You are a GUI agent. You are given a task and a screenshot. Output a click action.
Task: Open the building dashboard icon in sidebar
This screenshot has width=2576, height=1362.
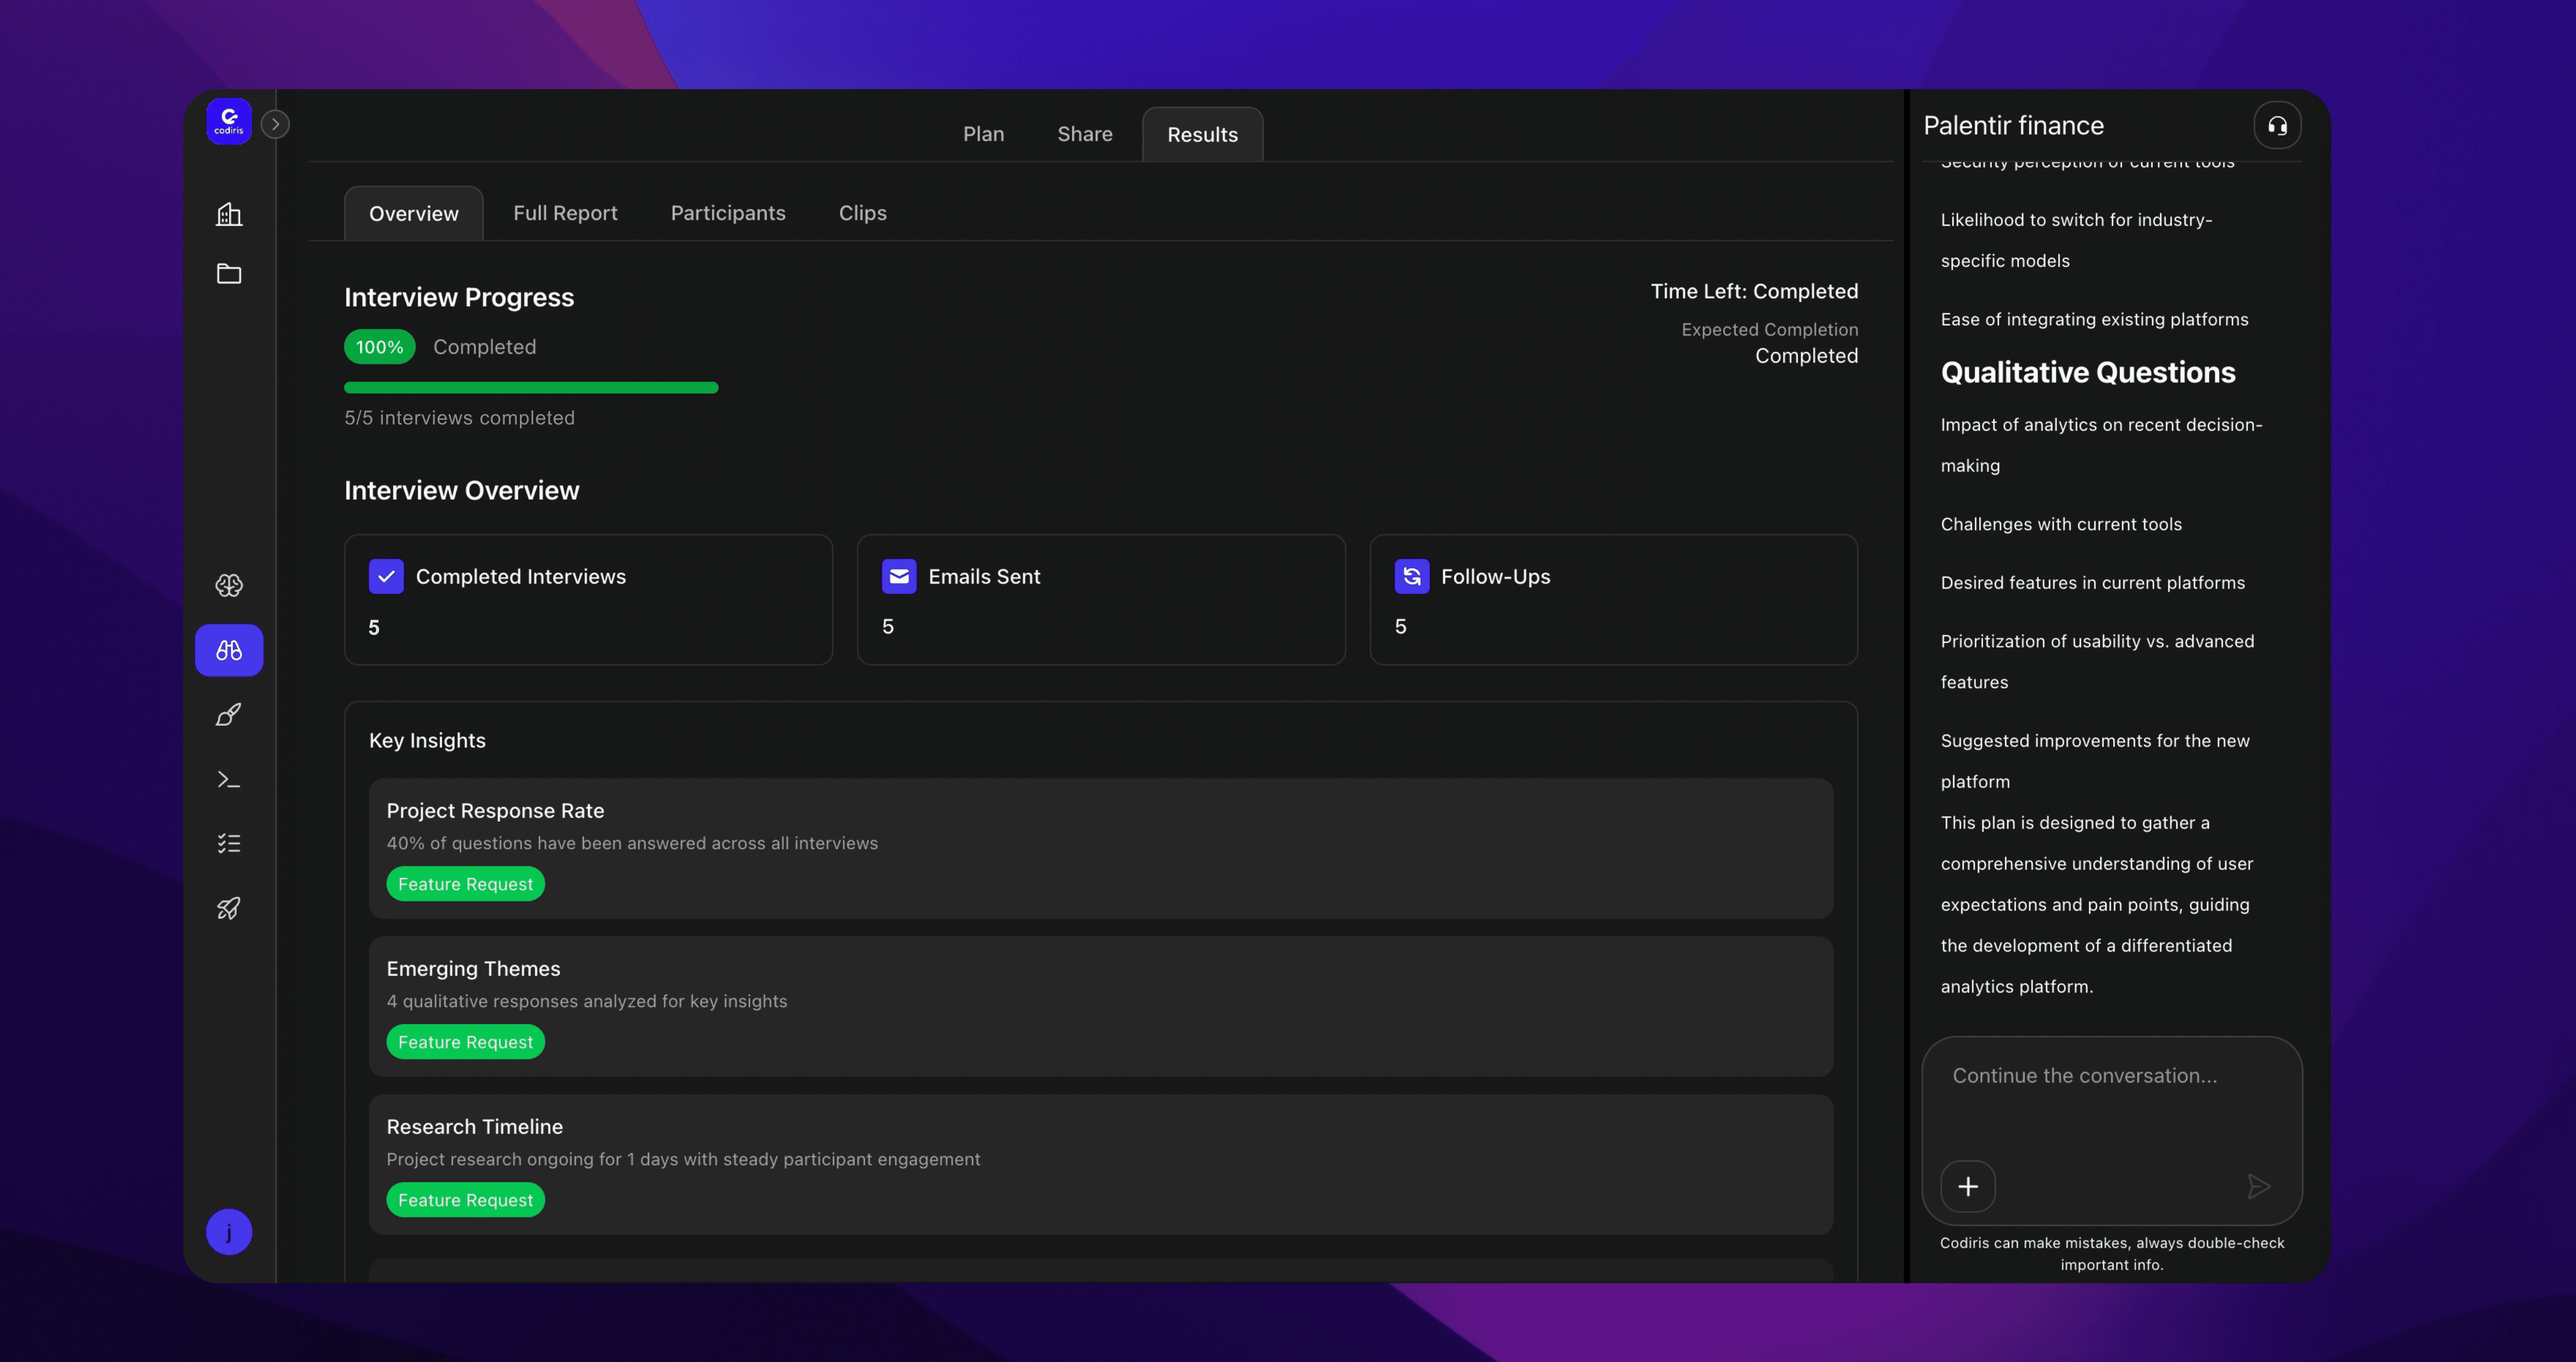pos(229,214)
